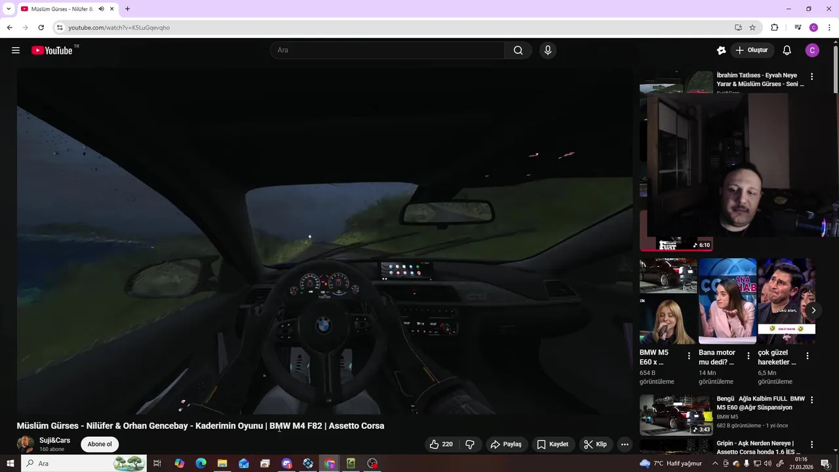This screenshot has height=472, width=839.
Task: Show next shorts with arrow chevron
Action: point(813,311)
